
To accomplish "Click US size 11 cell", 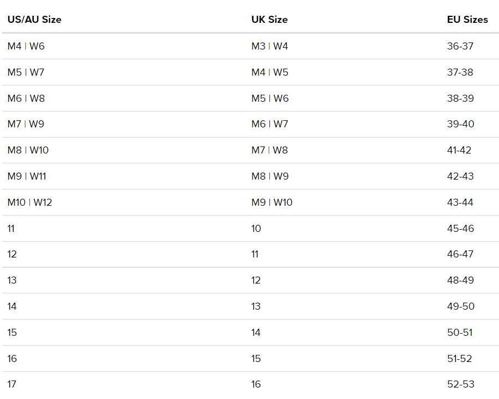I will point(11,229).
